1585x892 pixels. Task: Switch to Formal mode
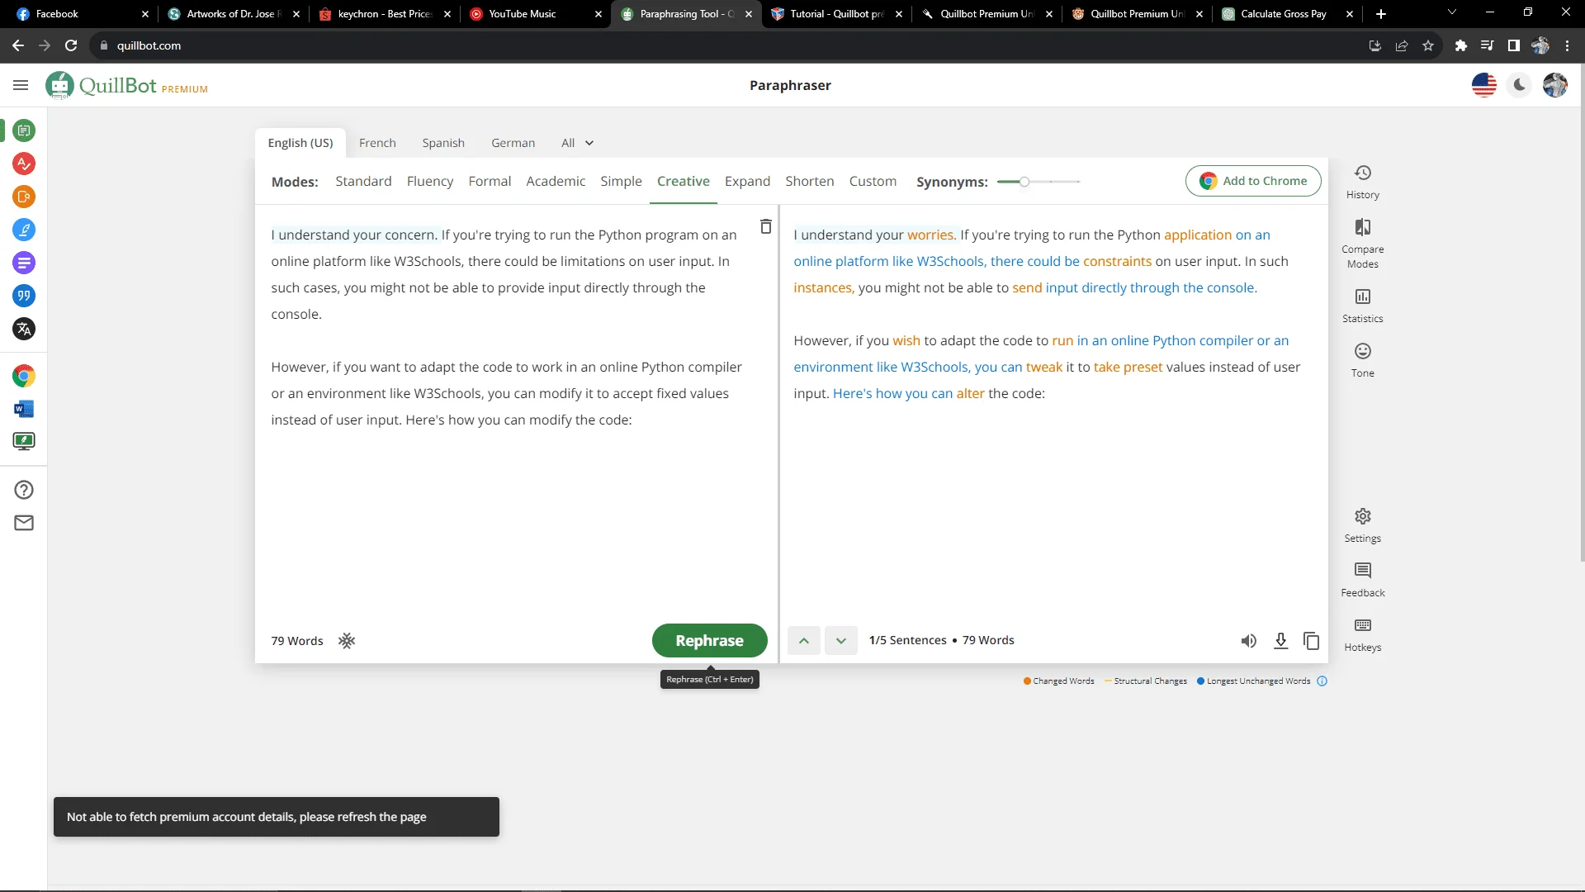coord(490,181)
